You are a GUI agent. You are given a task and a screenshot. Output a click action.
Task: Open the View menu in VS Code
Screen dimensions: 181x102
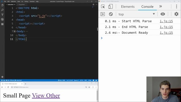pyautogui.click(x=19, y=1)
